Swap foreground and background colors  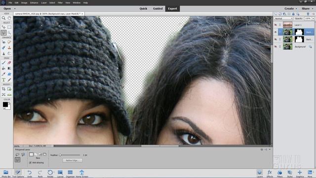point(9,103)
